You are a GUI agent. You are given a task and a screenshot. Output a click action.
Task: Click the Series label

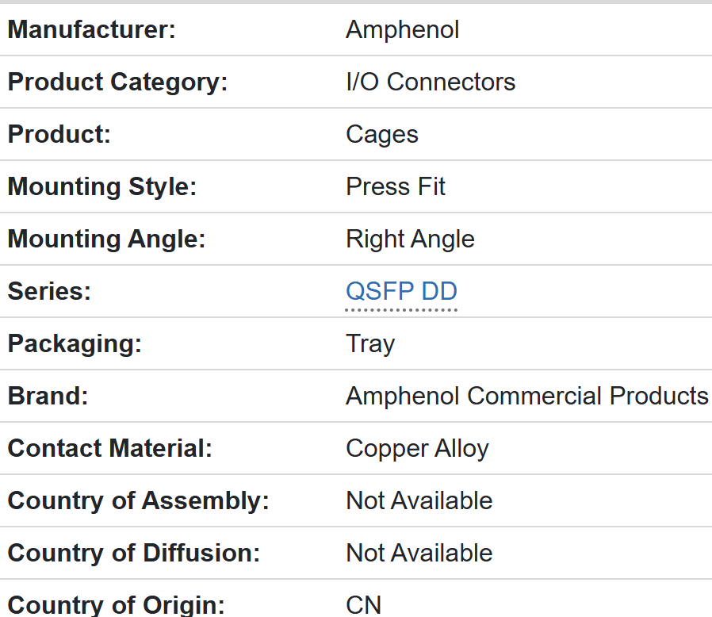(x=49, y=292)
